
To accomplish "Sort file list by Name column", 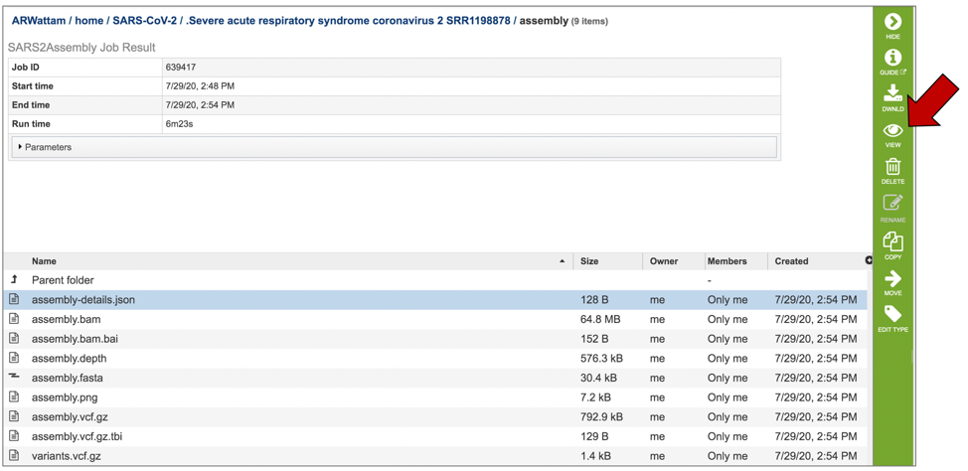I will coord(44,261).
